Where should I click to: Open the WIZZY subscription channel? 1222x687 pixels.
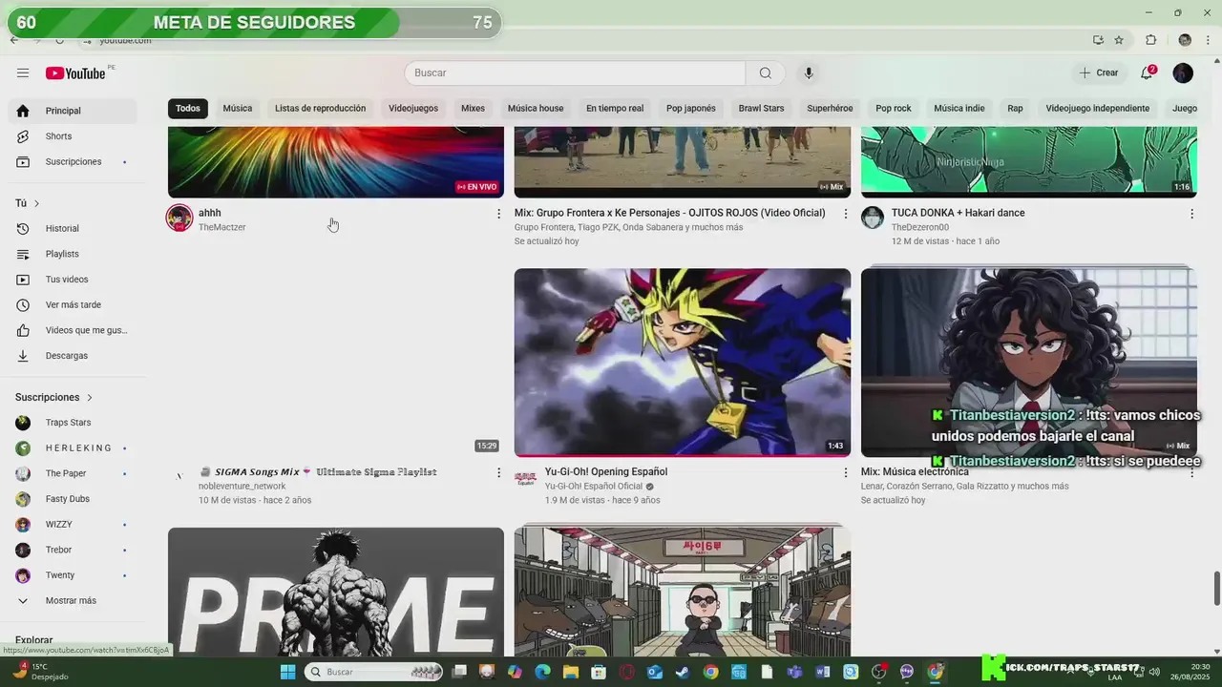coord(73,525)
